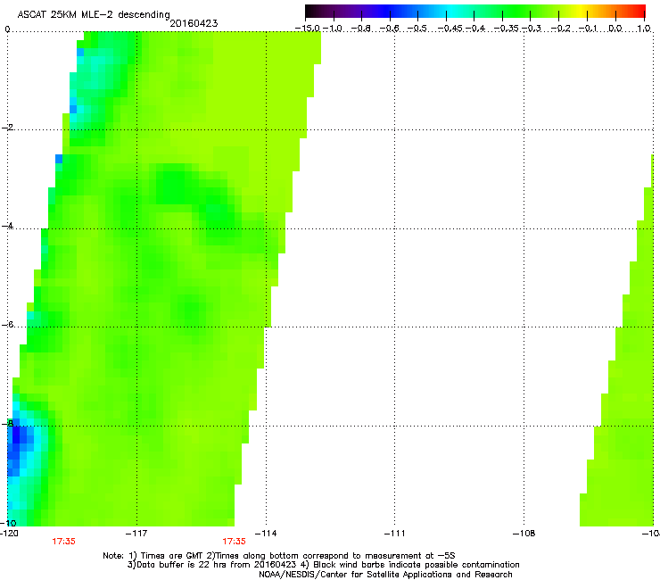This screenshot has height=580, width=660.
Task: Click the red 17:35 time between -120 and -117
Action: point(63,542)
